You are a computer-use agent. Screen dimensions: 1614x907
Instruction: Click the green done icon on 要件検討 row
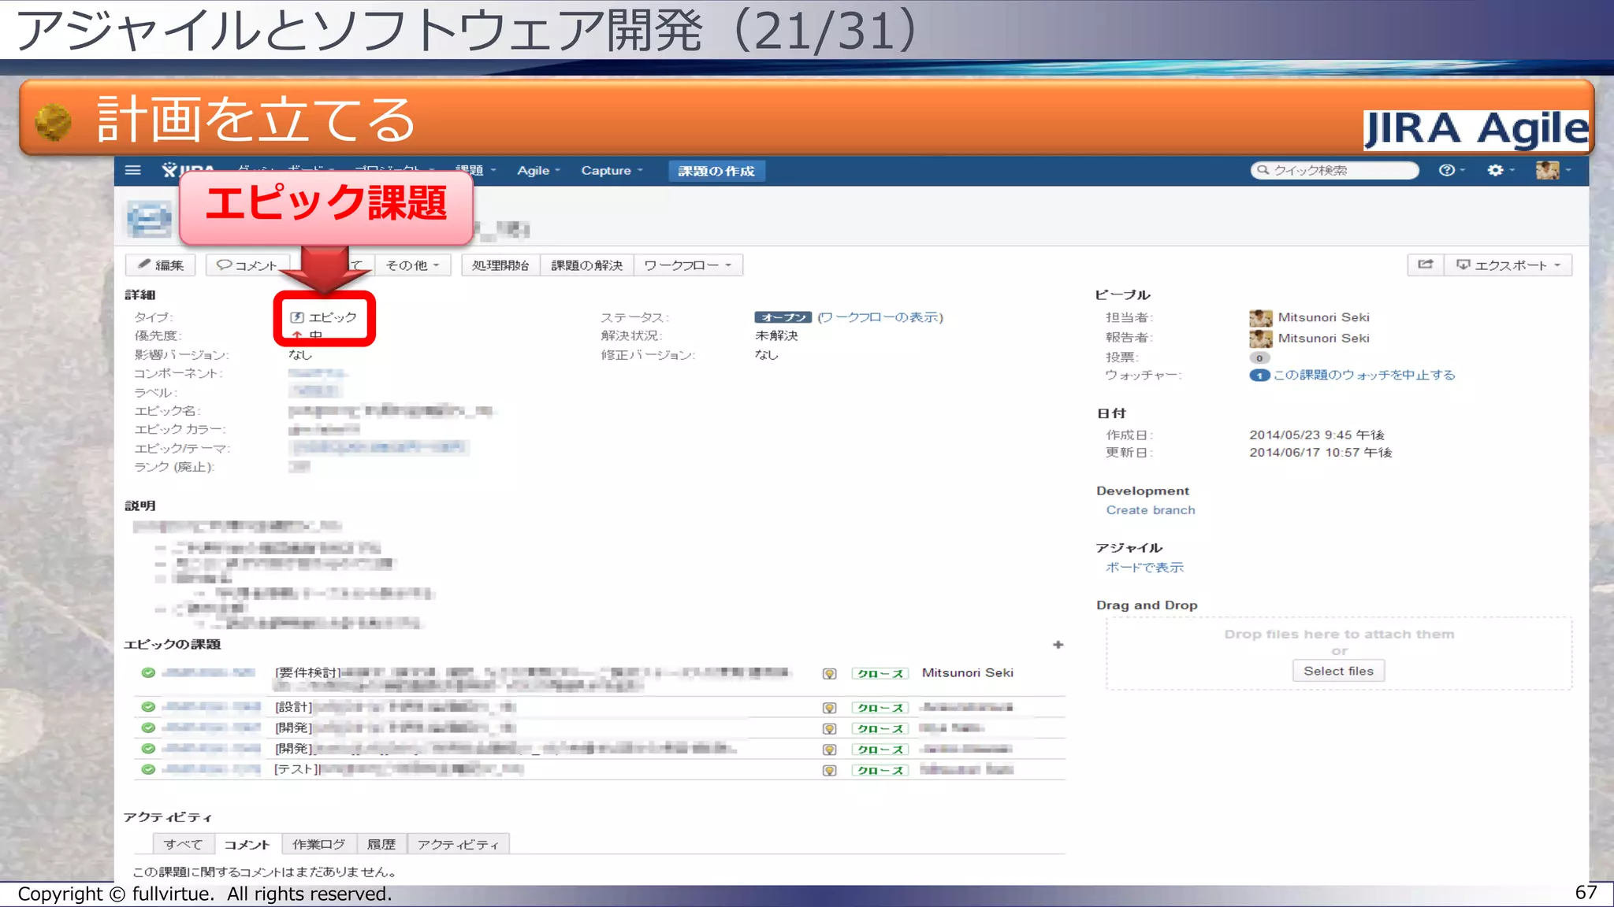tap(147, 673)
